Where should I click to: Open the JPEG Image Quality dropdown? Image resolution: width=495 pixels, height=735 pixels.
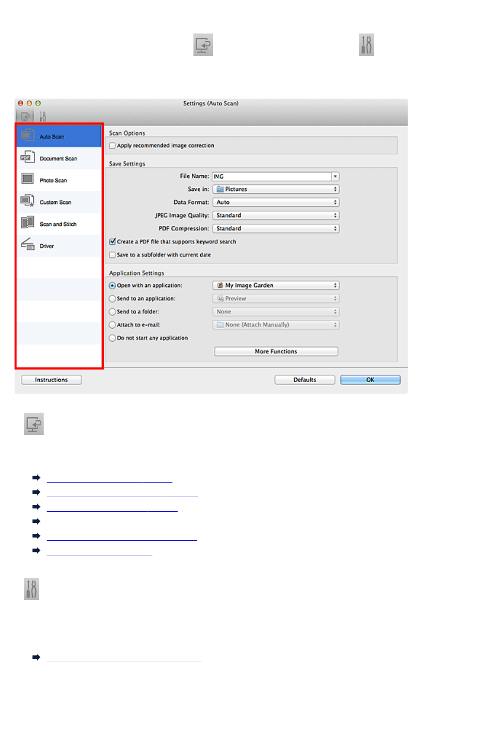[x=276, y=216]
